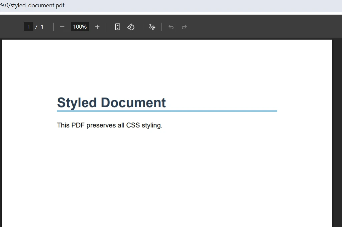
Task: Increase zoom with the plus button
Action: pos(97,27)
